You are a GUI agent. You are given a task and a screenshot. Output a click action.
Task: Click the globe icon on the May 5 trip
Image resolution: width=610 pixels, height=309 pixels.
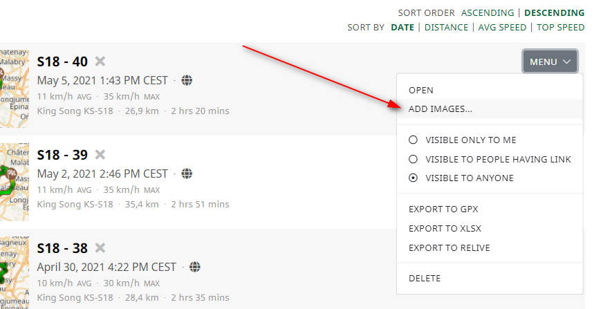pos(187,80)
